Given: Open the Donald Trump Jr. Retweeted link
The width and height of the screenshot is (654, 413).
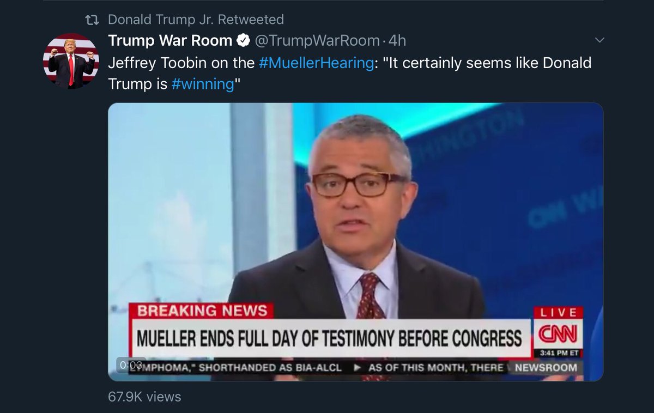Looking at the screenshot, I should pyautogui.click(x=196, y=20).
